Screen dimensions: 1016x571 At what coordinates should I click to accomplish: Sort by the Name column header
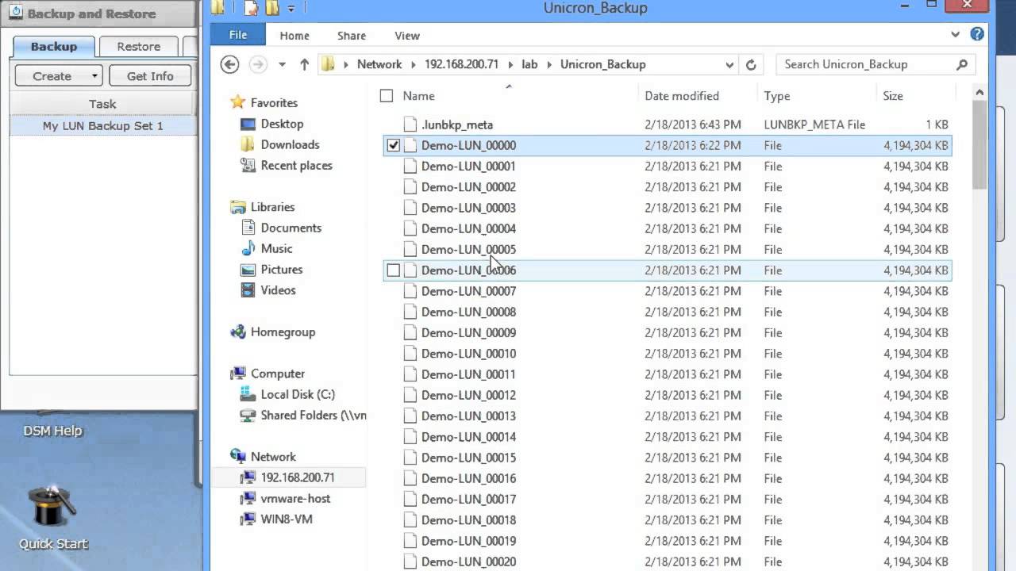coord(419,96)
